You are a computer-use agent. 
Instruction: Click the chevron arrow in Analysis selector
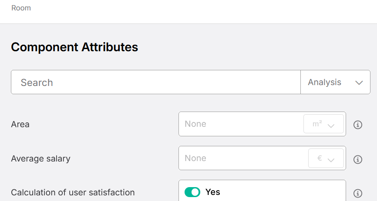click(359, 83)
